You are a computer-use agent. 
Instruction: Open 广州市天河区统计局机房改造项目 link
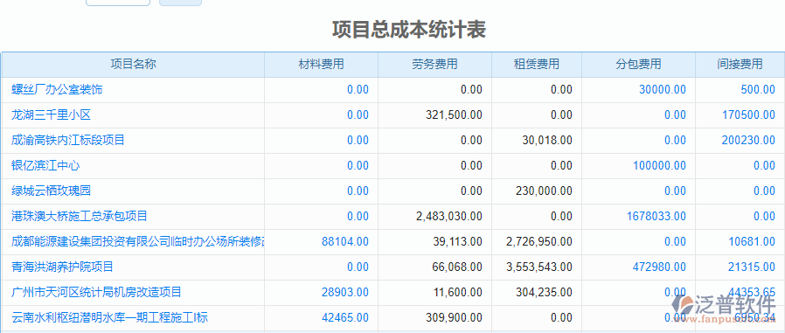click(x=97, y=292)
